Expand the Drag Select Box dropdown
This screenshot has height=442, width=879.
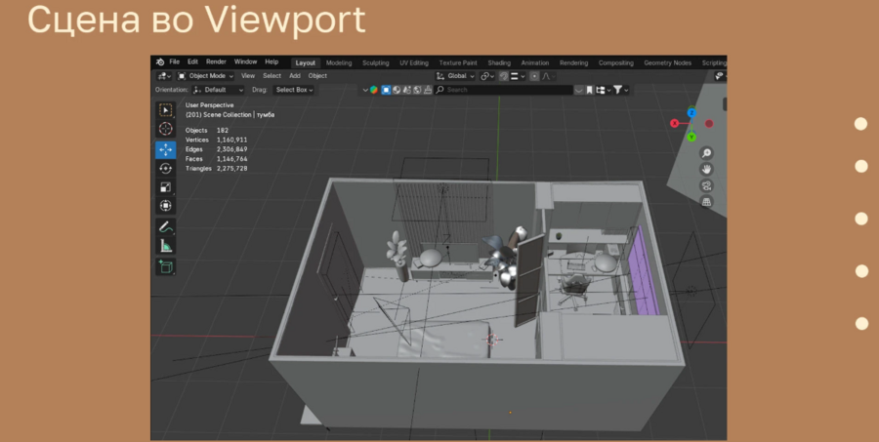pyautogui.click(x=294, y=90)
